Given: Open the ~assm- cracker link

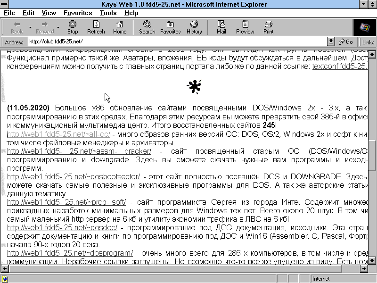Looking at the screenshot, I should tap(79, 151).
